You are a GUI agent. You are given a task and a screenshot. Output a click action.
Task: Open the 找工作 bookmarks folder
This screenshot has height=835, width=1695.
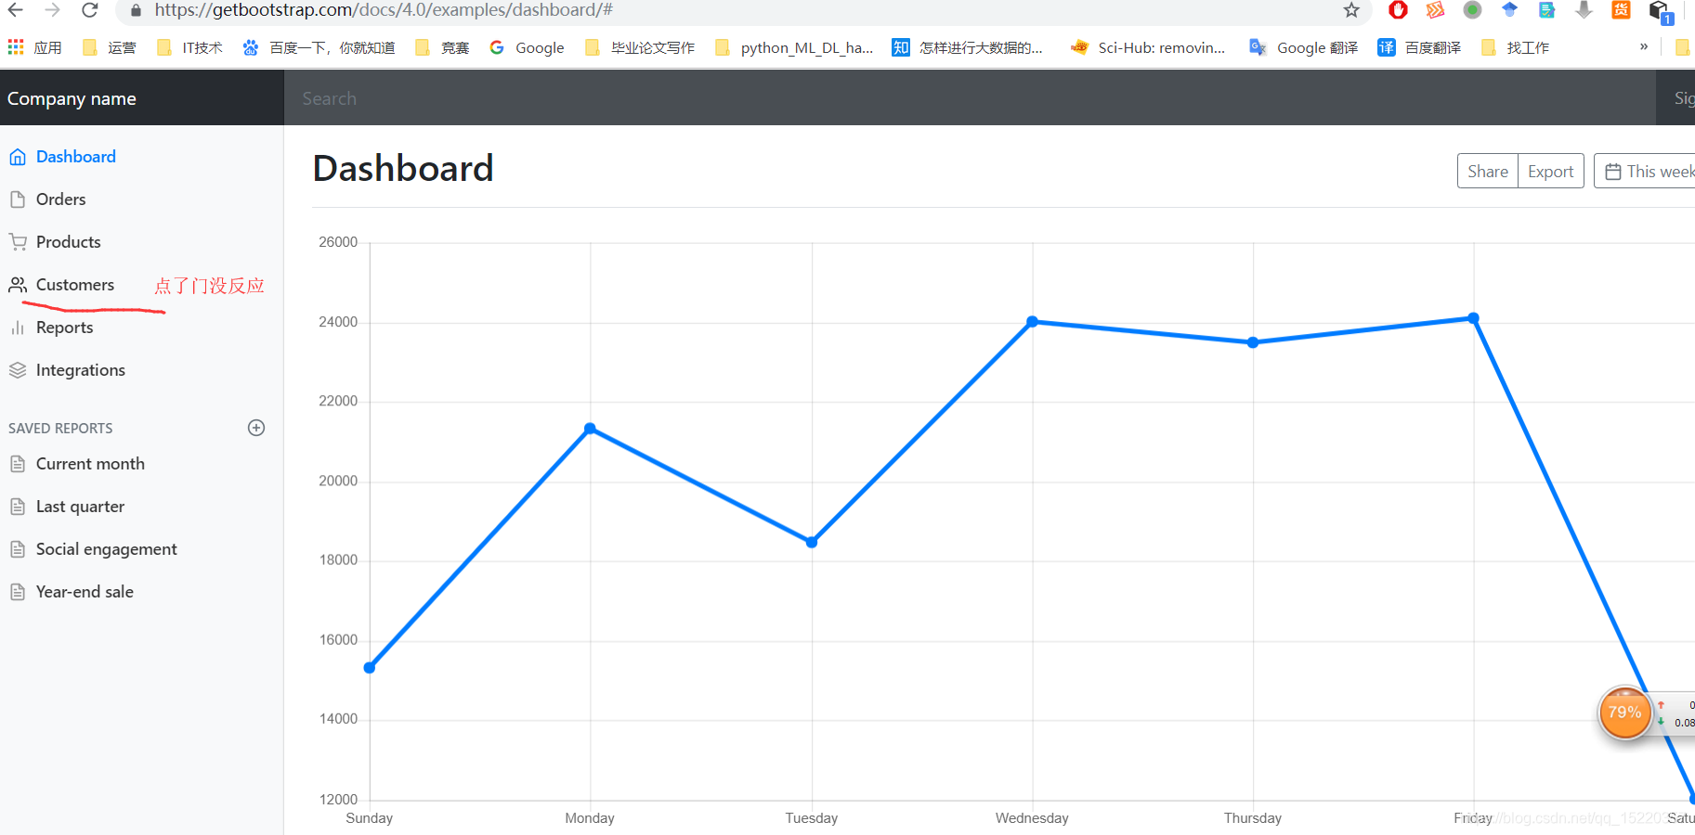coord(1515,47)
